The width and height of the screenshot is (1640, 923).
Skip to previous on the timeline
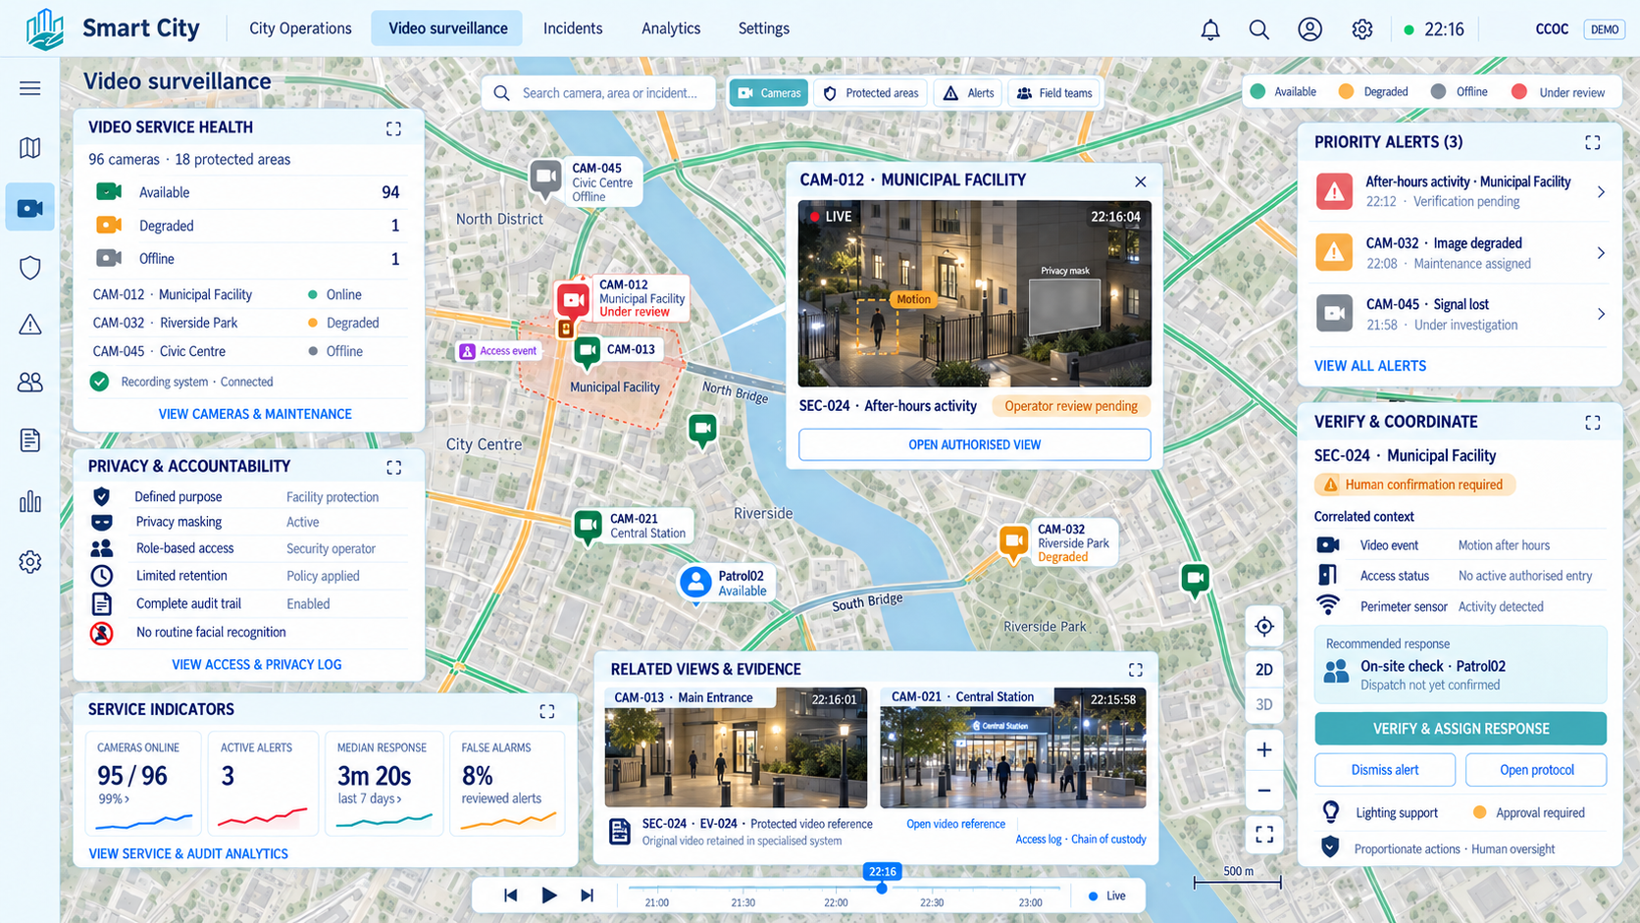[510, 895]
